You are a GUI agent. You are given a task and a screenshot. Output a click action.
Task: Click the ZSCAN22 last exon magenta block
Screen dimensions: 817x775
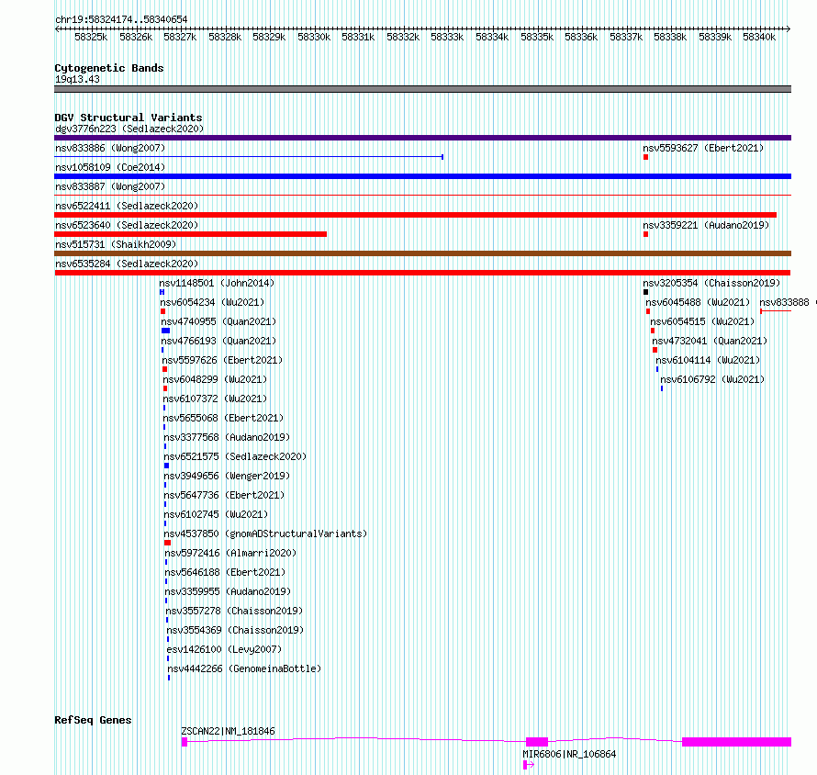point(737,742)
